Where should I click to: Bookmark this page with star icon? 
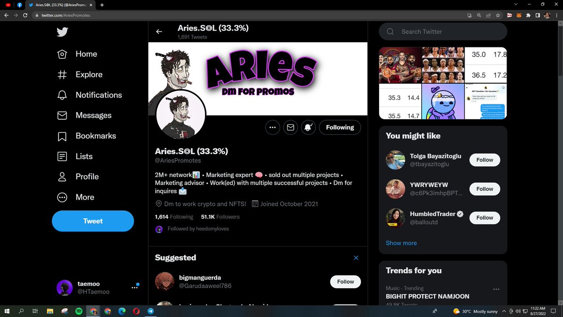(x=498, y=15)
